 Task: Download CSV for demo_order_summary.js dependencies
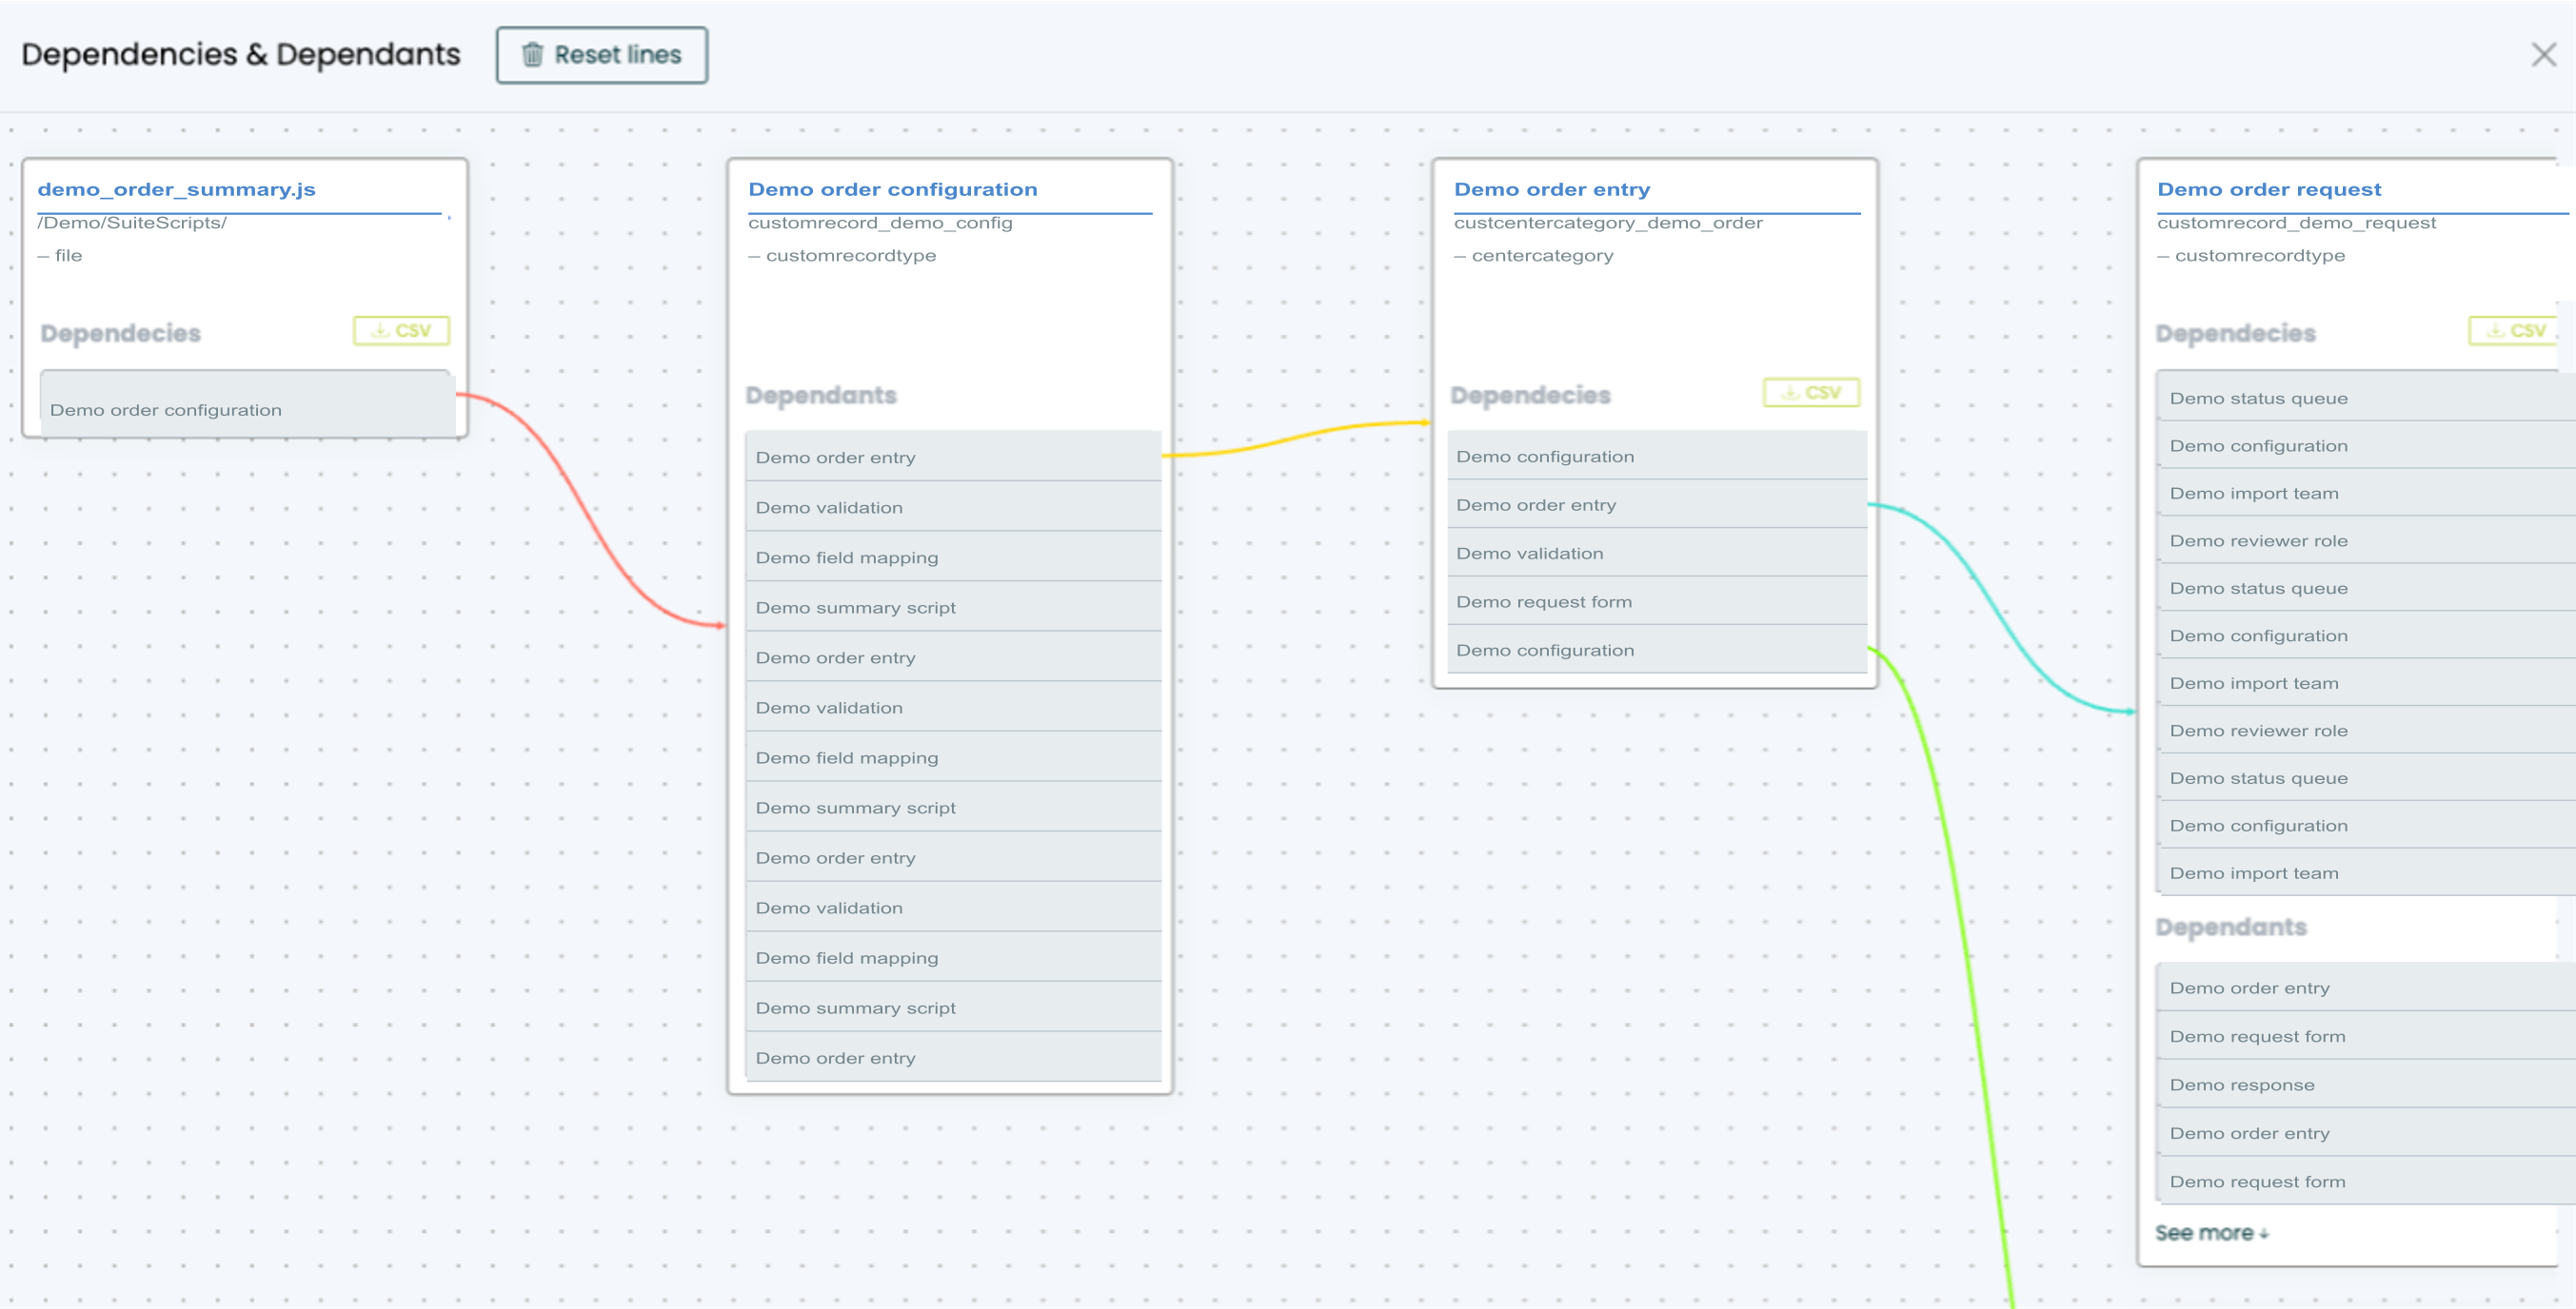click(401, 331)
